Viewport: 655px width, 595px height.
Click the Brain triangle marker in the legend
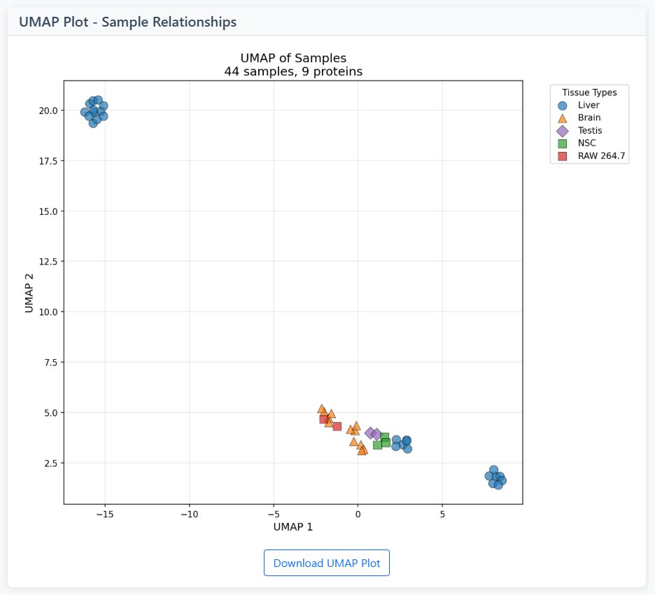(x=562, y=118)
